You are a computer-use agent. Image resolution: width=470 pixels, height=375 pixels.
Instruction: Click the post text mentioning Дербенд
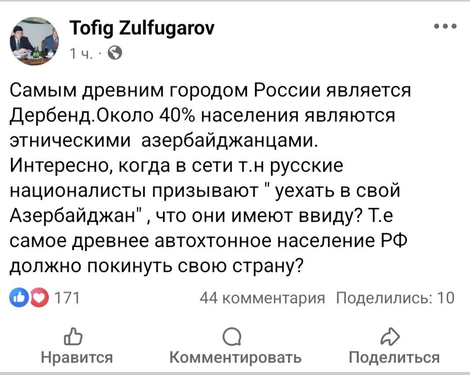pyautogui.click(x=211, y=176)
